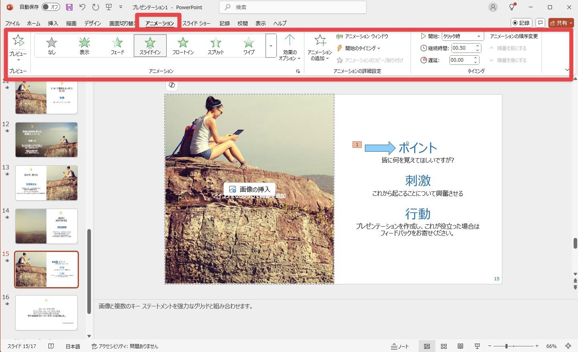Open アニメーションの追加 dropdown
The width and height of the screenshot is (578, 352).
click(320, 47)
